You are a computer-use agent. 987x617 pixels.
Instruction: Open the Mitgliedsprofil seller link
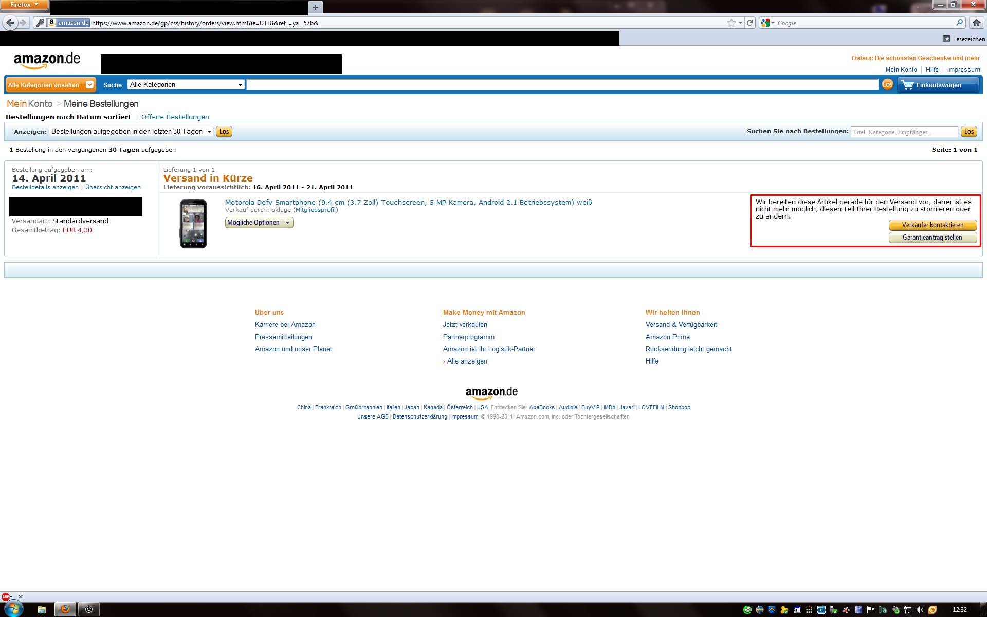tap(316, 210)
